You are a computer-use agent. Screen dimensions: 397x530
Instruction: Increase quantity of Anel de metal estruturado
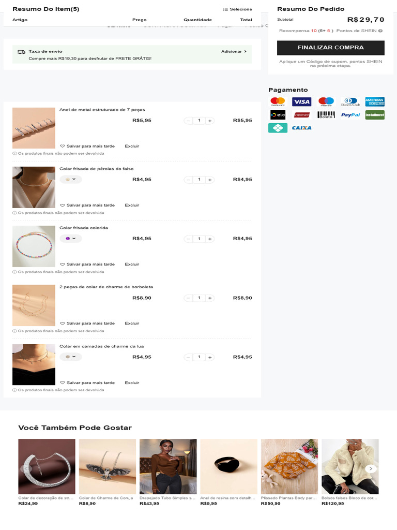click(x=210, y=121)
